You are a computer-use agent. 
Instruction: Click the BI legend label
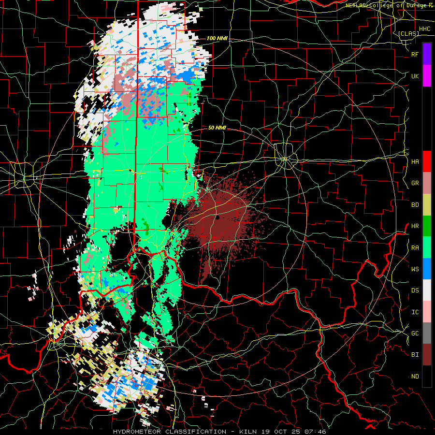(415, 355)
